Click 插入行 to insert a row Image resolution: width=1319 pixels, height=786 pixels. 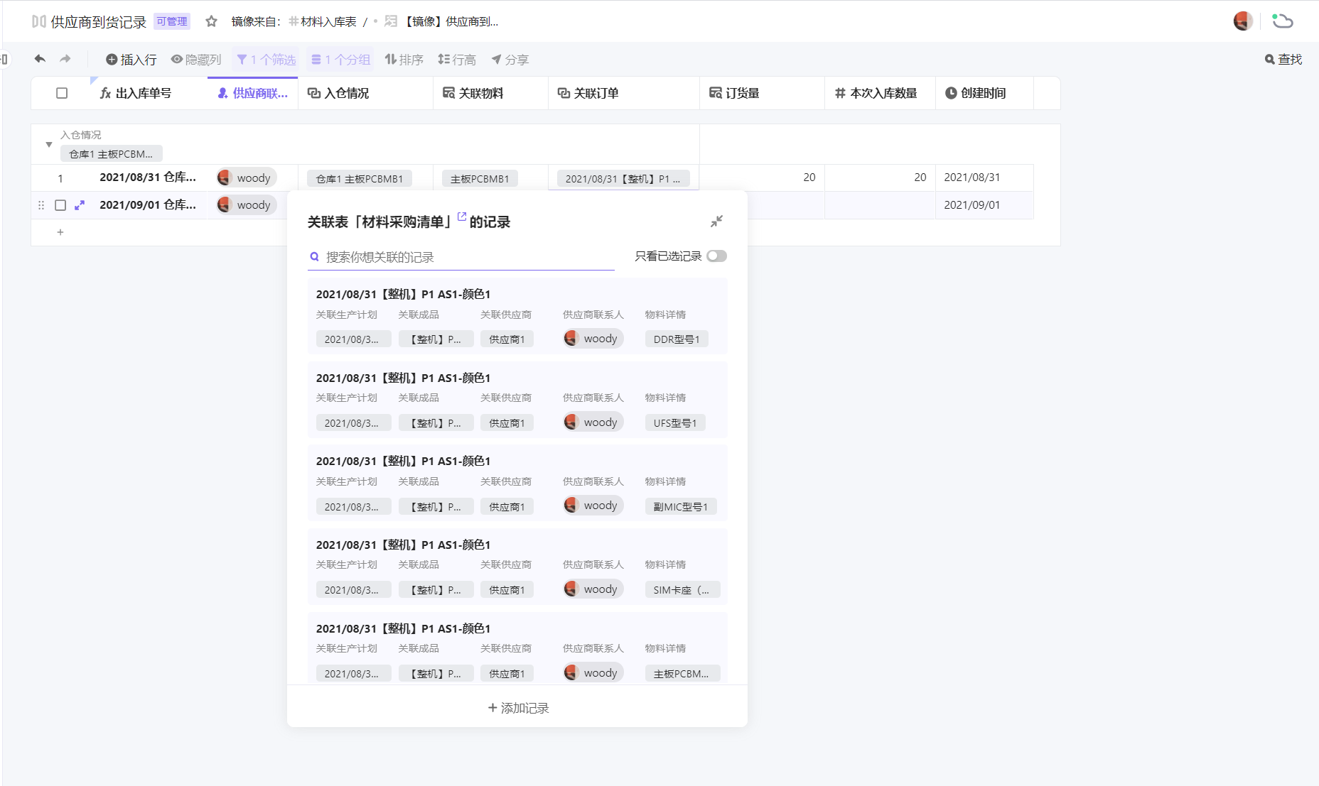[x=132, y=60]
